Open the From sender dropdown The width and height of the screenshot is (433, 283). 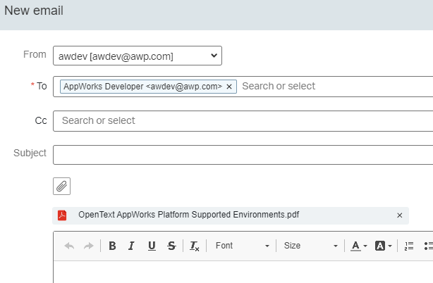click(x=138, y=56)
